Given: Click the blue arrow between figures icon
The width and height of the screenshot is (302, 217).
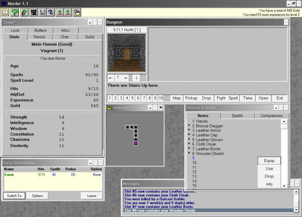Looking at the screenshot, I should click(51, 12).
